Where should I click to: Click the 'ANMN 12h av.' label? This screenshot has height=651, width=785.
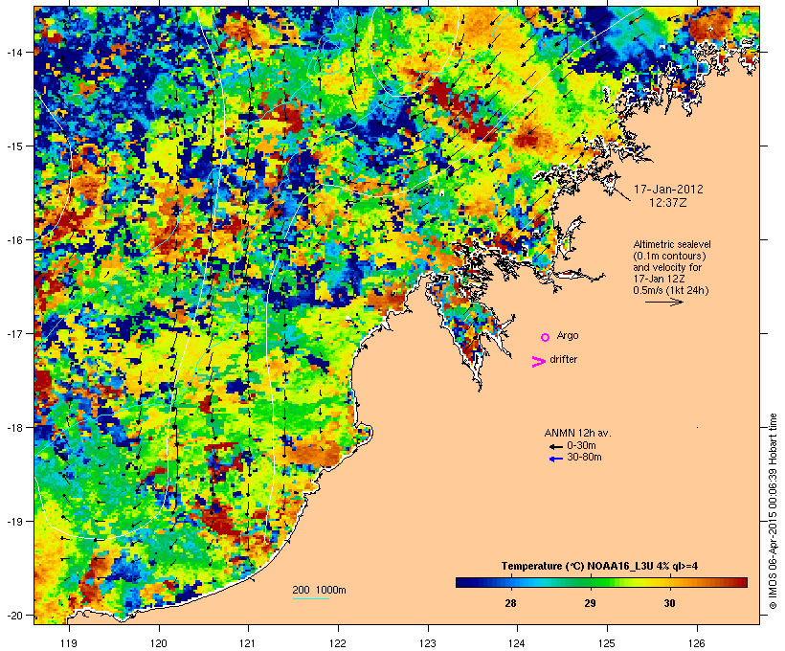577,433
